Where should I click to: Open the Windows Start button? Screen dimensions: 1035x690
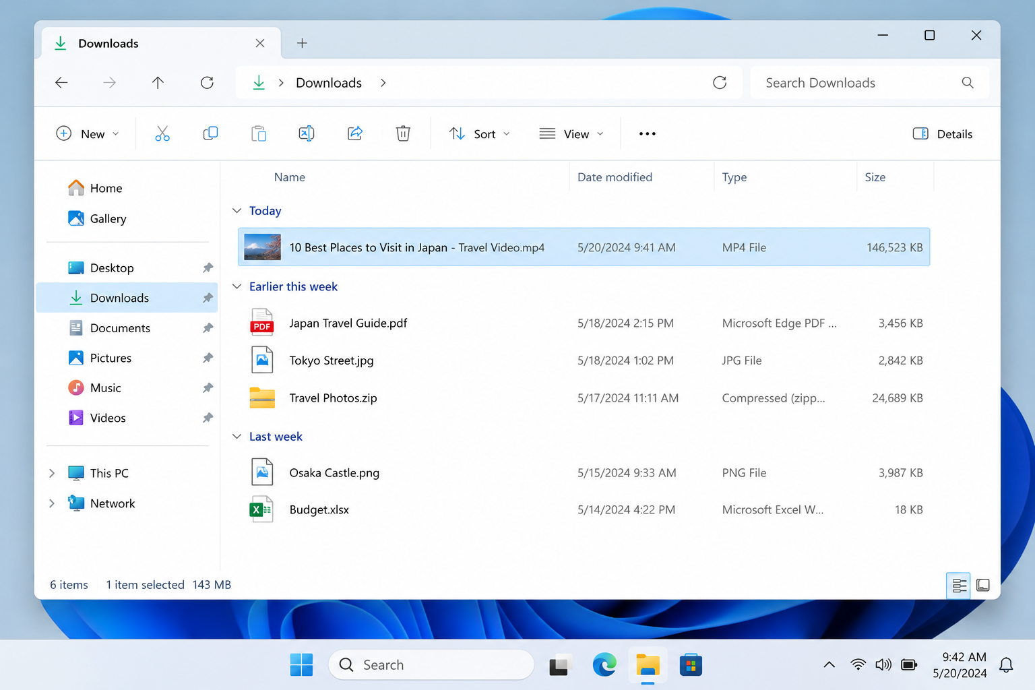coord(301,665)
